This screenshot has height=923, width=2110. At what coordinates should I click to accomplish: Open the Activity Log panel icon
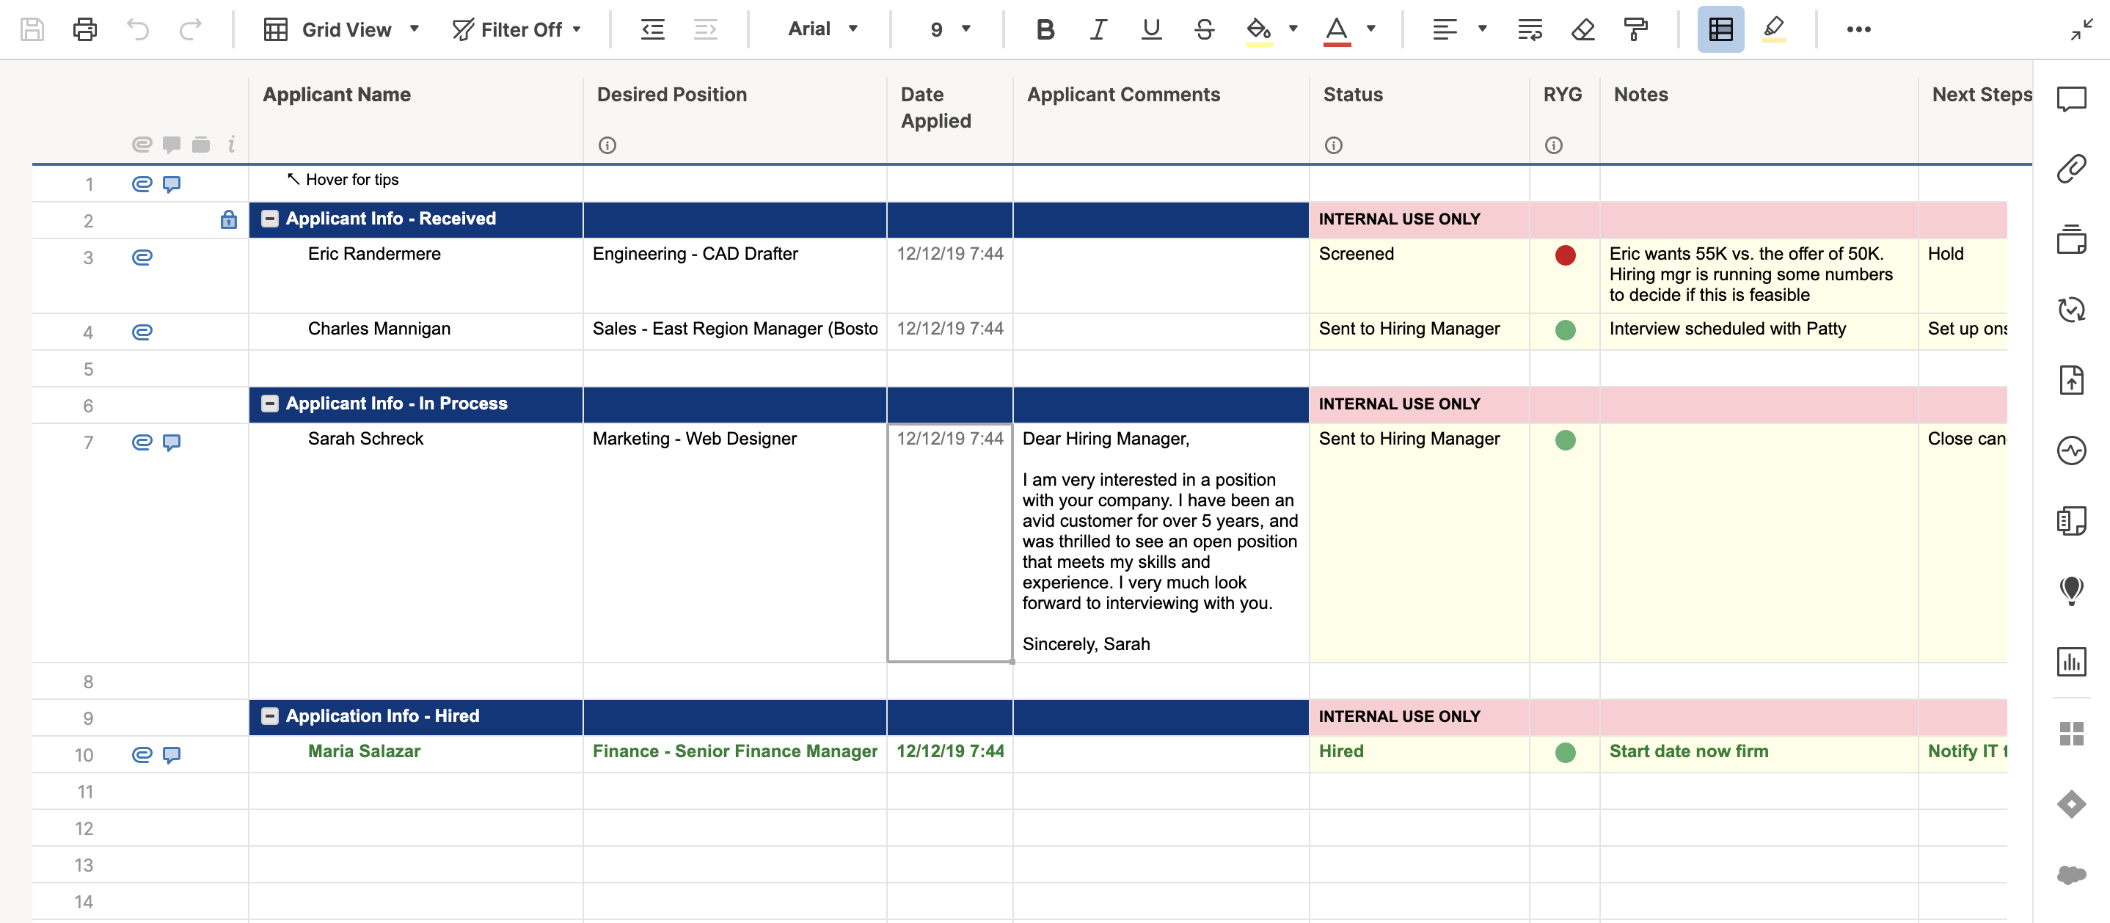[2072, 450]
